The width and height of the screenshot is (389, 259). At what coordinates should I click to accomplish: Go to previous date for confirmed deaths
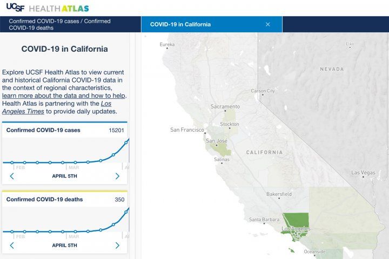click(x=12, y=245)
